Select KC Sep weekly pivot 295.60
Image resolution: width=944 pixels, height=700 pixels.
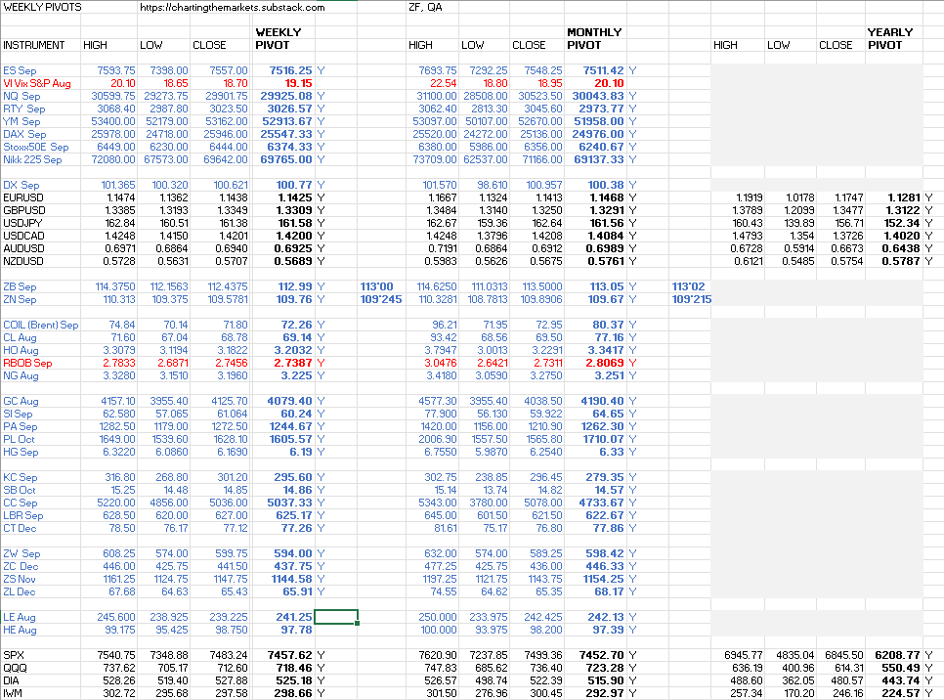(x=293, y=476)
